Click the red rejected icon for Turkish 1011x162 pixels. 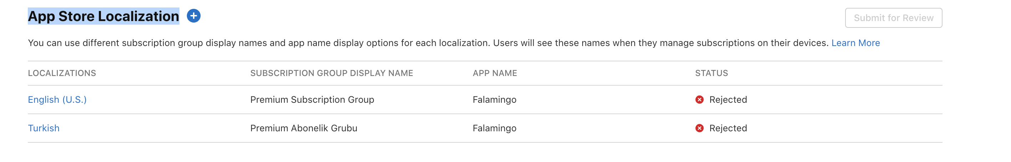[x=699, y=128]
